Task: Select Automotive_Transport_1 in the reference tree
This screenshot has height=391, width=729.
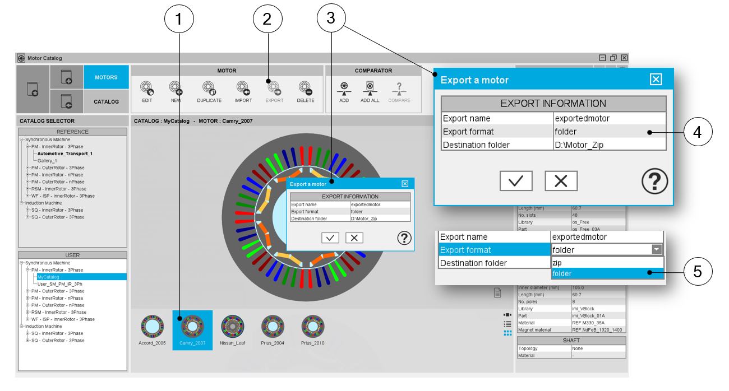Action: pyautogui.click(x=65, y=153)
